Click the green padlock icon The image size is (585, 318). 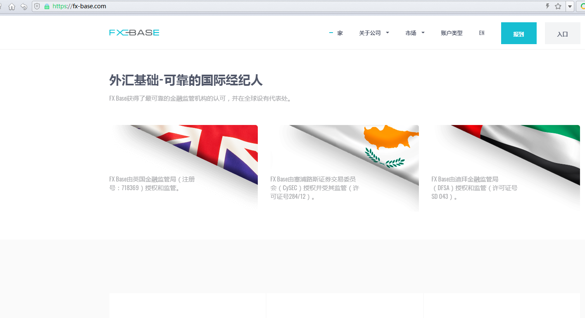pos(47,6)
